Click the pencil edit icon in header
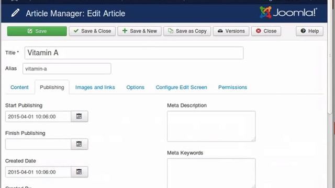Image resolution: width=335 pixels, height=188 pixels. [15, 13]
